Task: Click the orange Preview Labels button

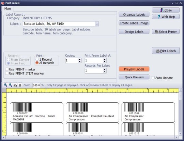Action: pyautogui.click(x=134, y=69)
